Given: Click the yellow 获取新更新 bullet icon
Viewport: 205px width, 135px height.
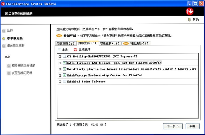Looking at the screenshot, I should (4, 38).
